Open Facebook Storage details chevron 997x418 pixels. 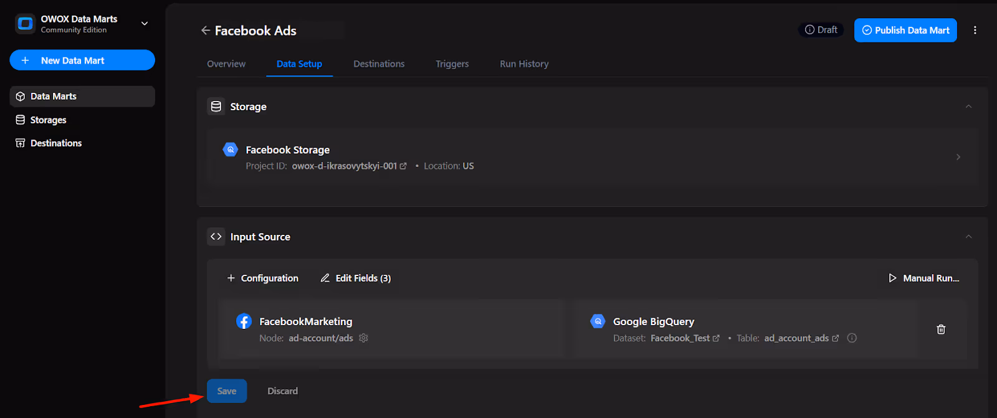[x=958, y=157]
